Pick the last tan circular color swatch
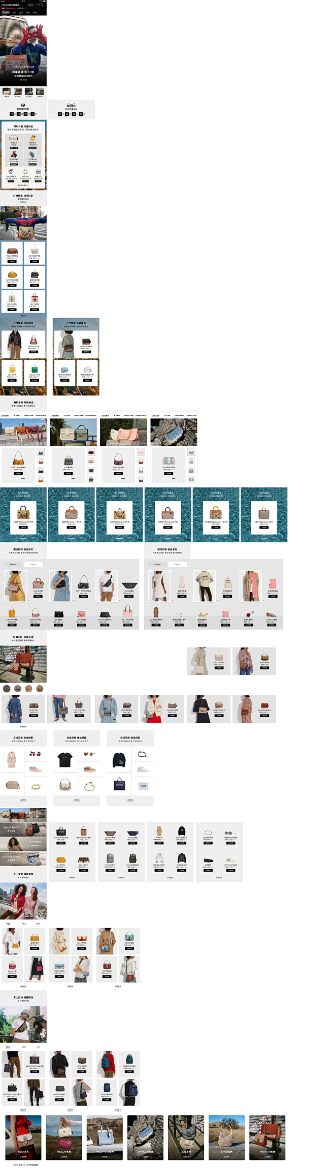334x1170 pixels. pyautogui.click(x=40, y=689)
